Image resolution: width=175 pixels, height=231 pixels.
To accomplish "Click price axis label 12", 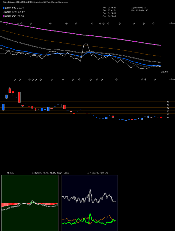I will pos(168,114).
